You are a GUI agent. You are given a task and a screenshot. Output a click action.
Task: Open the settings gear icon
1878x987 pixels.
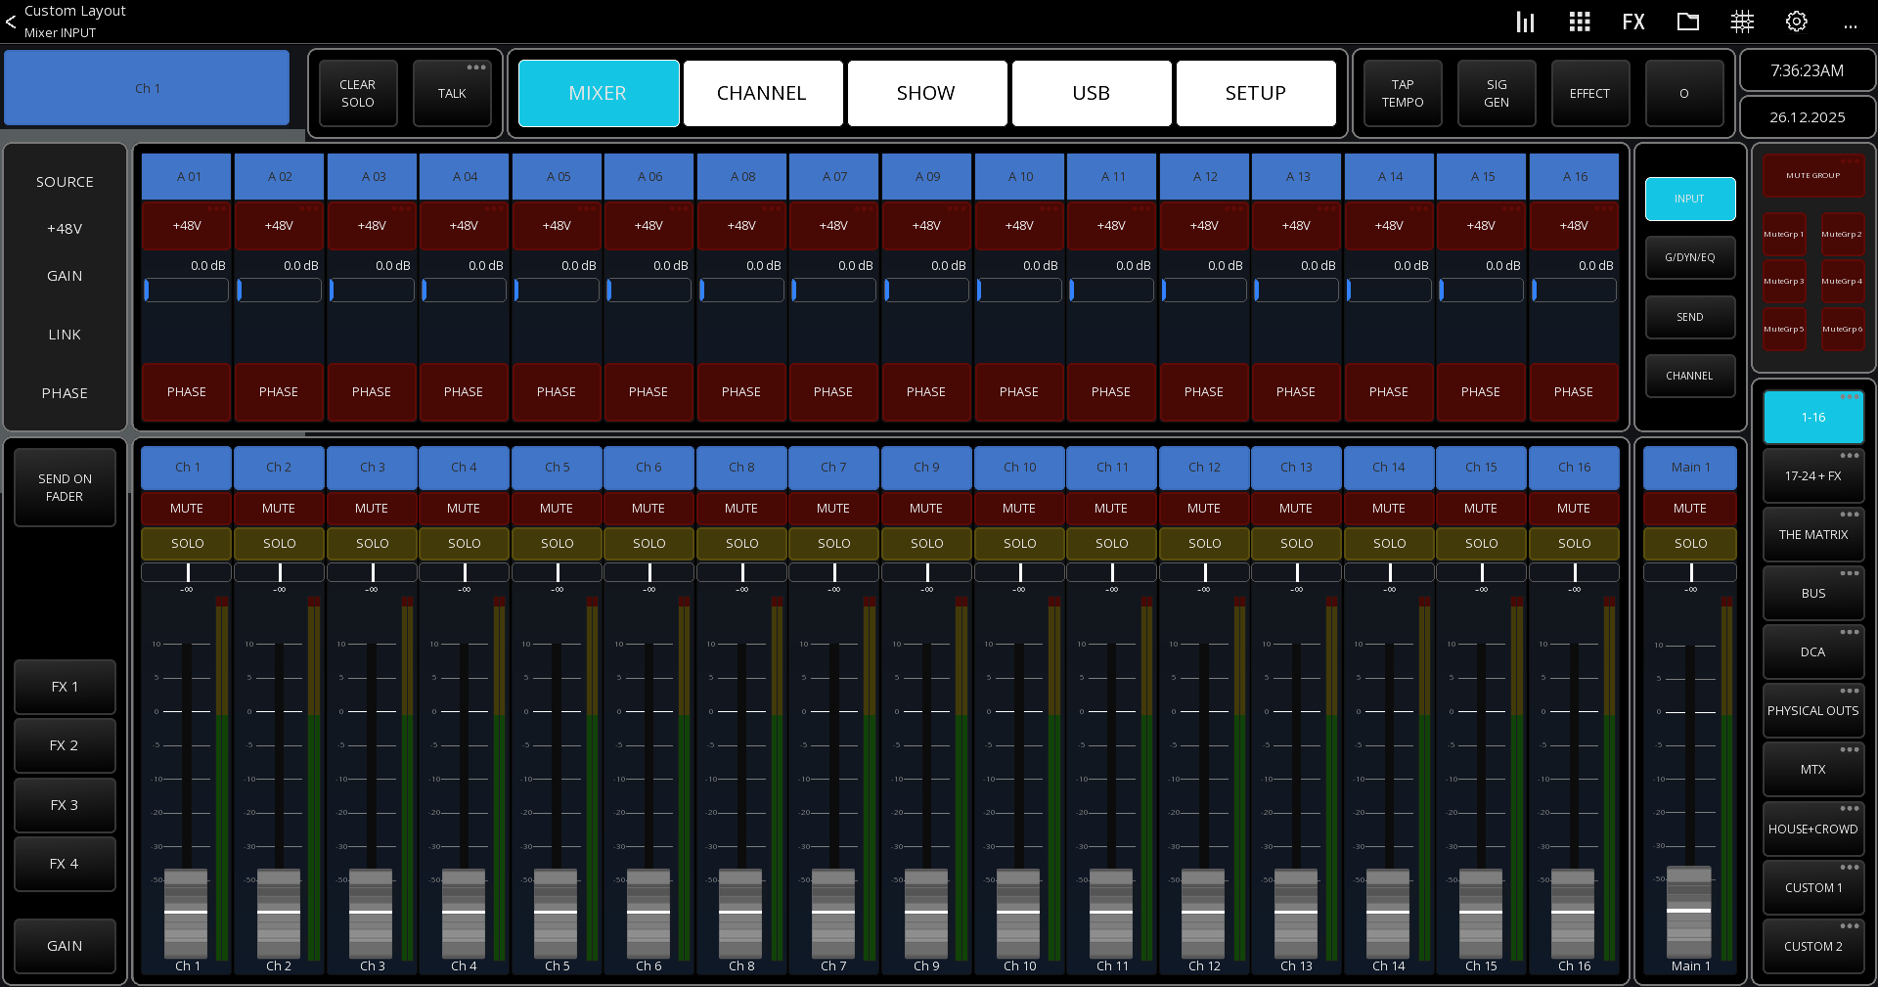[x=1797, y=22]
